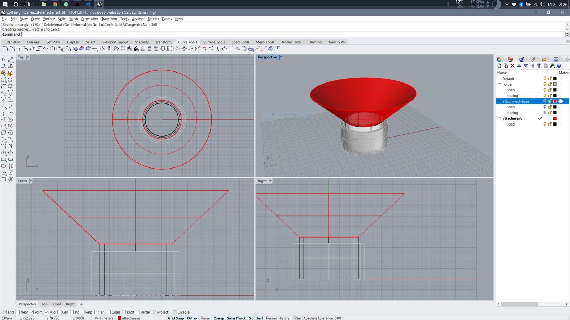Open the color wheel Properties panel tab
The image size is (570, 320).
(499, 59)
